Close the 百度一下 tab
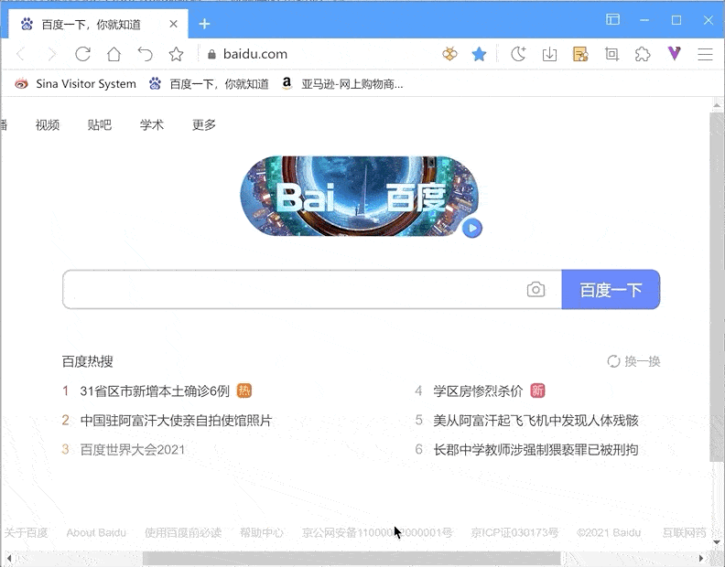Image resolution: width=725 pixels, height=567 pixels. [173, 24]
